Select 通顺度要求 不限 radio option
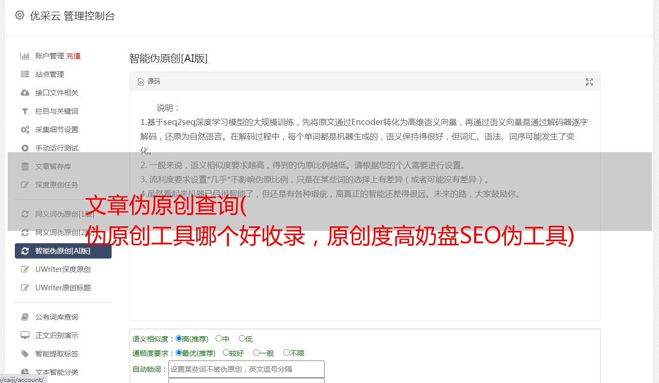This screenshot has width=659, height=383. tap(286, 353)
